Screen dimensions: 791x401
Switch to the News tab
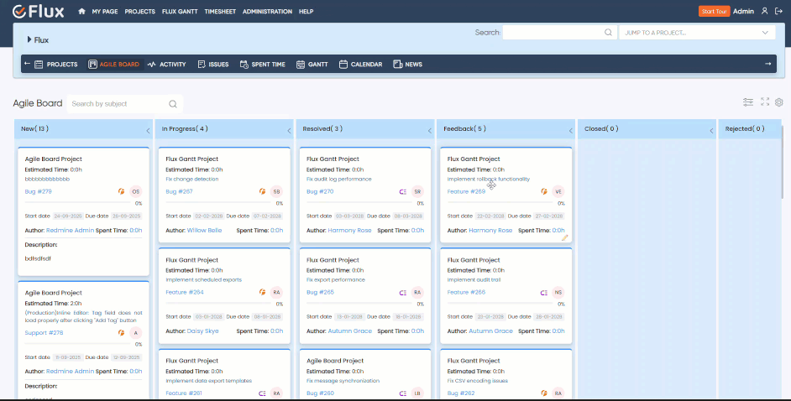(x=407, y=64)
